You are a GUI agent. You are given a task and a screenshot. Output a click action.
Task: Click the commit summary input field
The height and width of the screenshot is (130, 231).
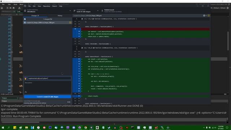coord(49,78)
